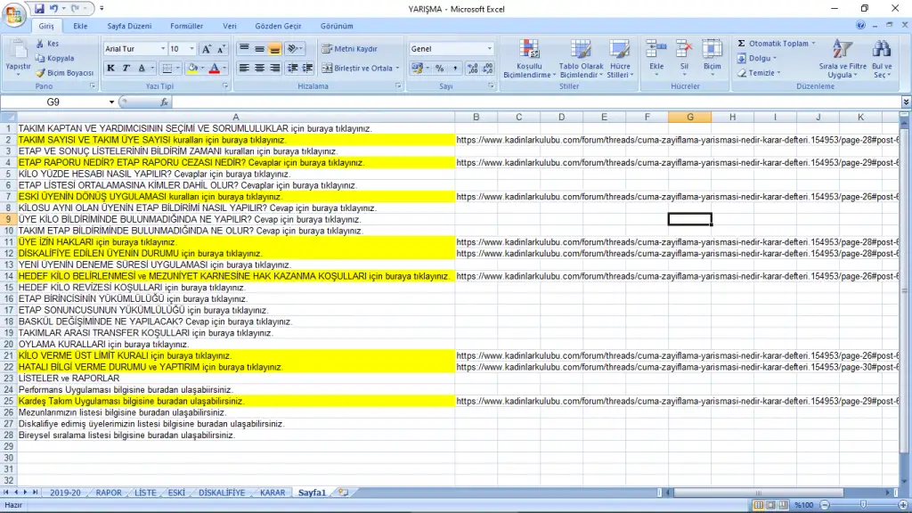The image size is (912, 513).
Task: Toggle italic (T) formatting
Action: coord(126,69)
